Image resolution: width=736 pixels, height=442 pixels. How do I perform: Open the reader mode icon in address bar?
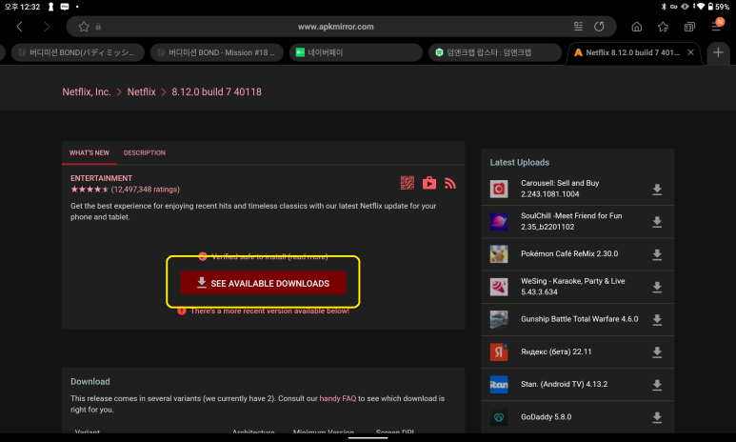pyautogui.click(x=578, y=27)
